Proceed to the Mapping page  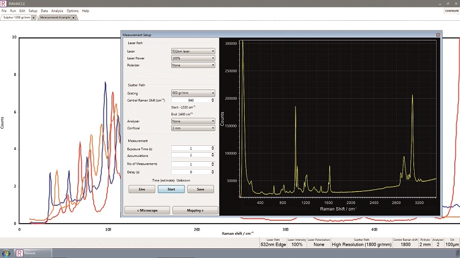[x=195, y=210]
